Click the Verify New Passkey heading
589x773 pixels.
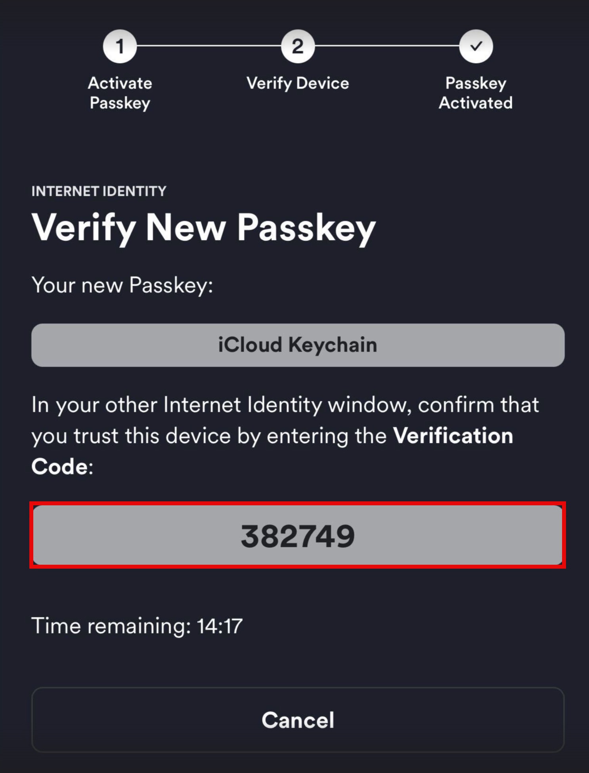point(204,228)
